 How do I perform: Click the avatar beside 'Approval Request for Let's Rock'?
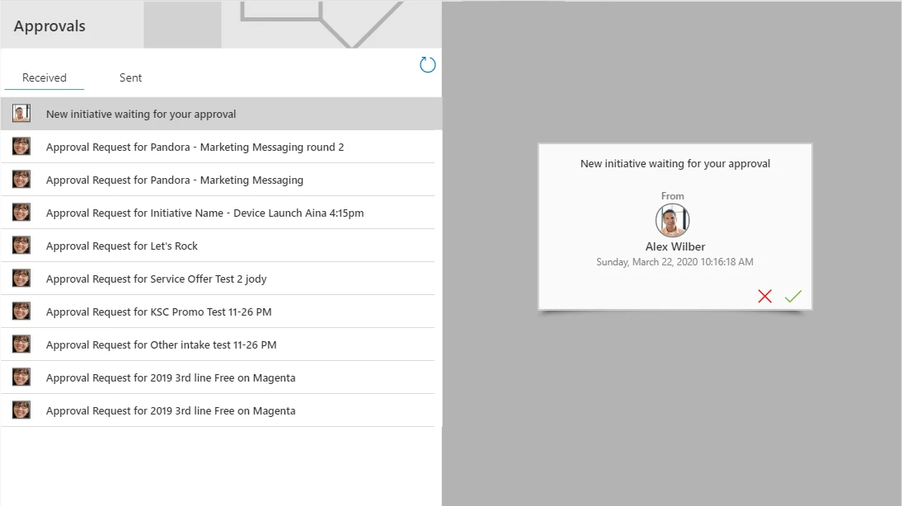[21, 245]
